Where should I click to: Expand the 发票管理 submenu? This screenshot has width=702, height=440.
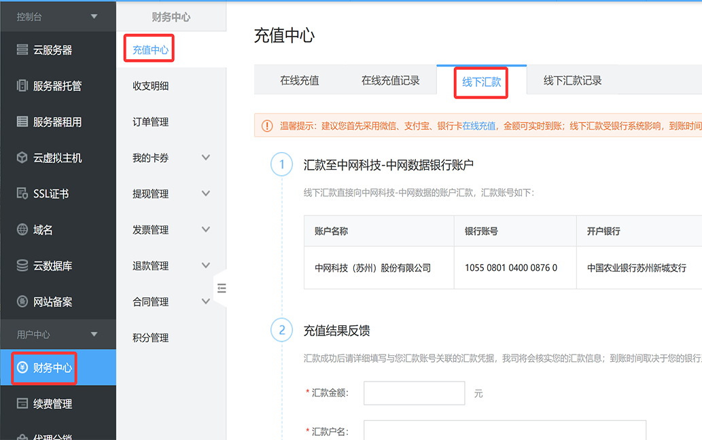point(206,230)
